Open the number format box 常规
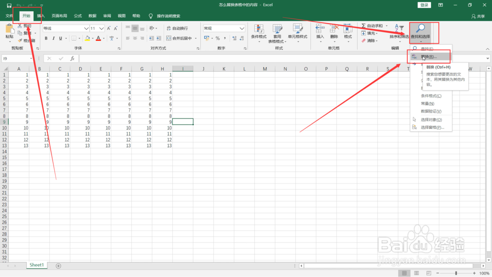492x277 pixels. 224,28
